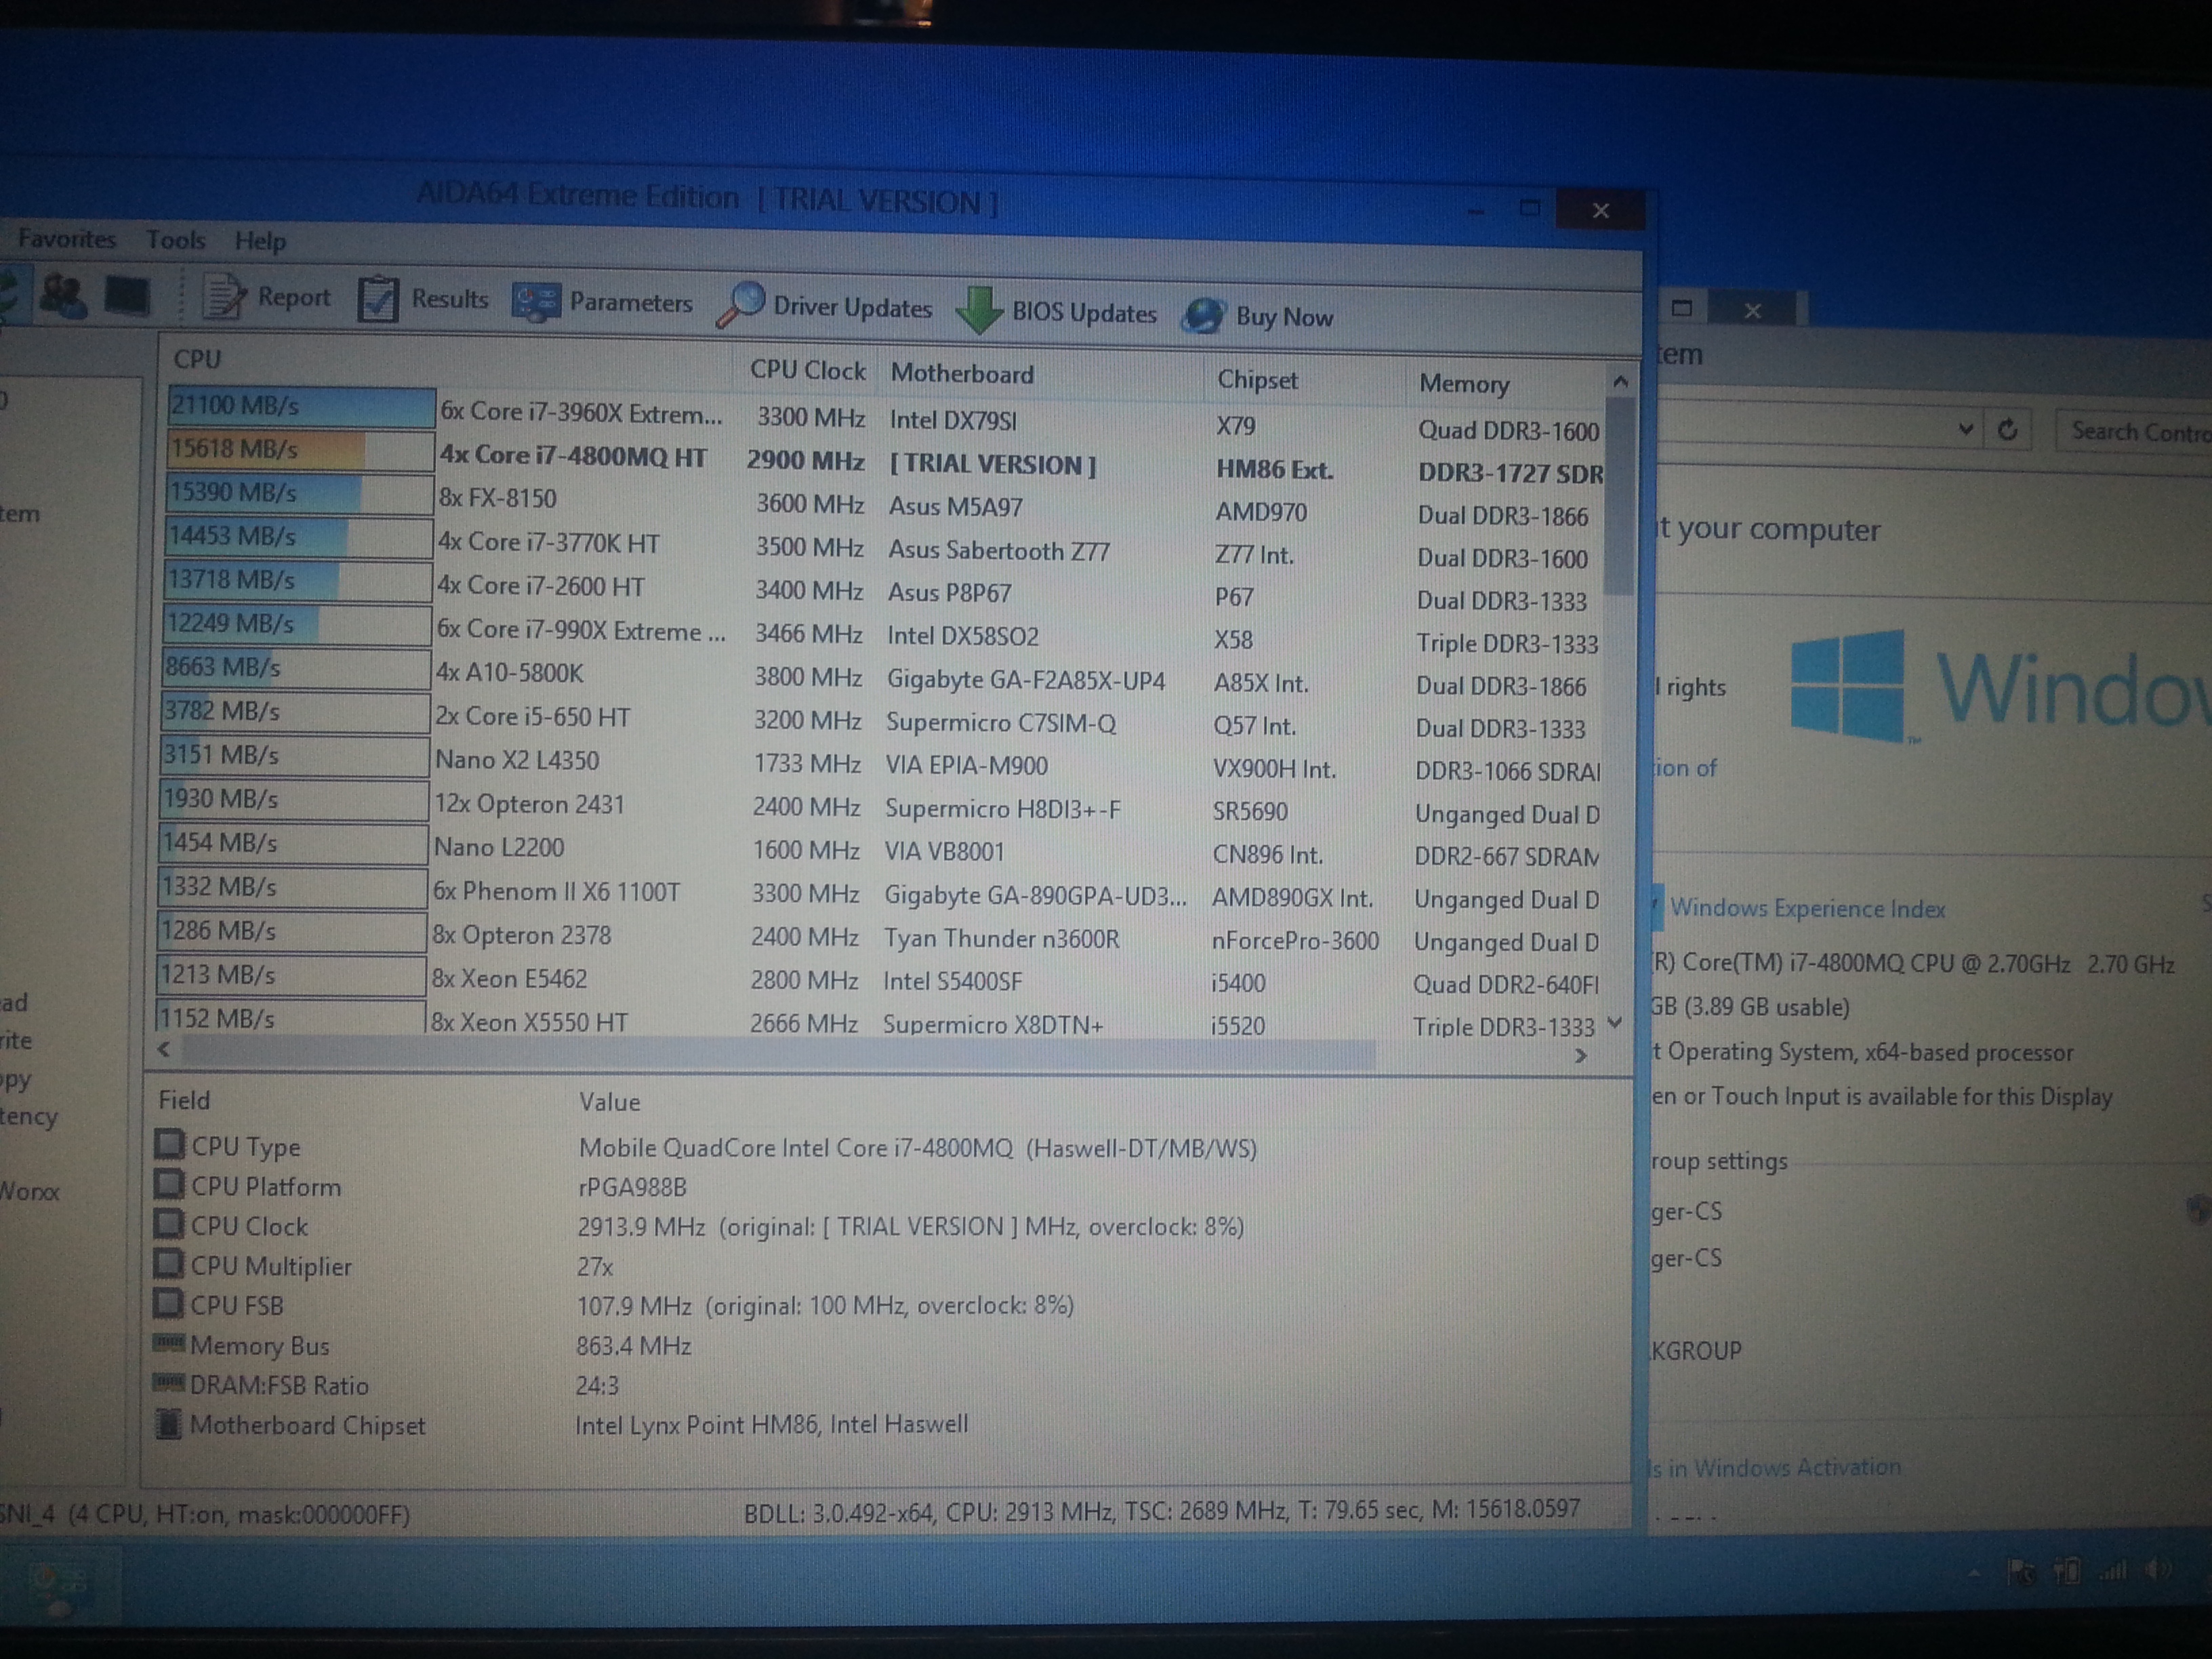Open the Tools menu
This screenshot has height=1659, width=2212.
coord(176,240)
